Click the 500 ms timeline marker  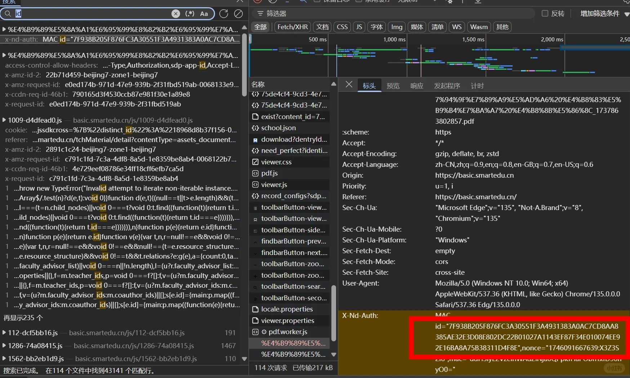tap(318, 40)
